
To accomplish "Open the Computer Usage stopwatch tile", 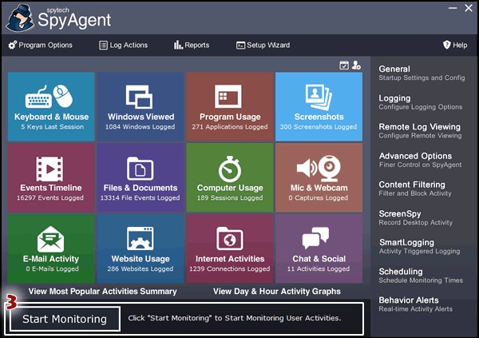I will tap(230, 177).
